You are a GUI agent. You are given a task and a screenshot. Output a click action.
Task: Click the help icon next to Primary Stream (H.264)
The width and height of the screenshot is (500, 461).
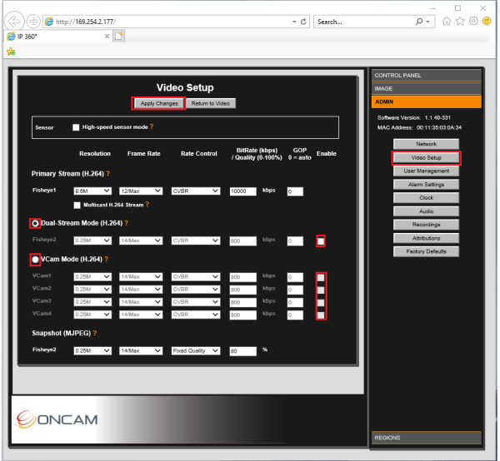click(x=108, y=174)
